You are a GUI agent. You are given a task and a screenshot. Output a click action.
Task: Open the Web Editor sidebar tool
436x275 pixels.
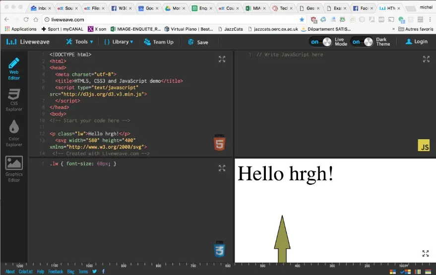(x=14, y=69)
